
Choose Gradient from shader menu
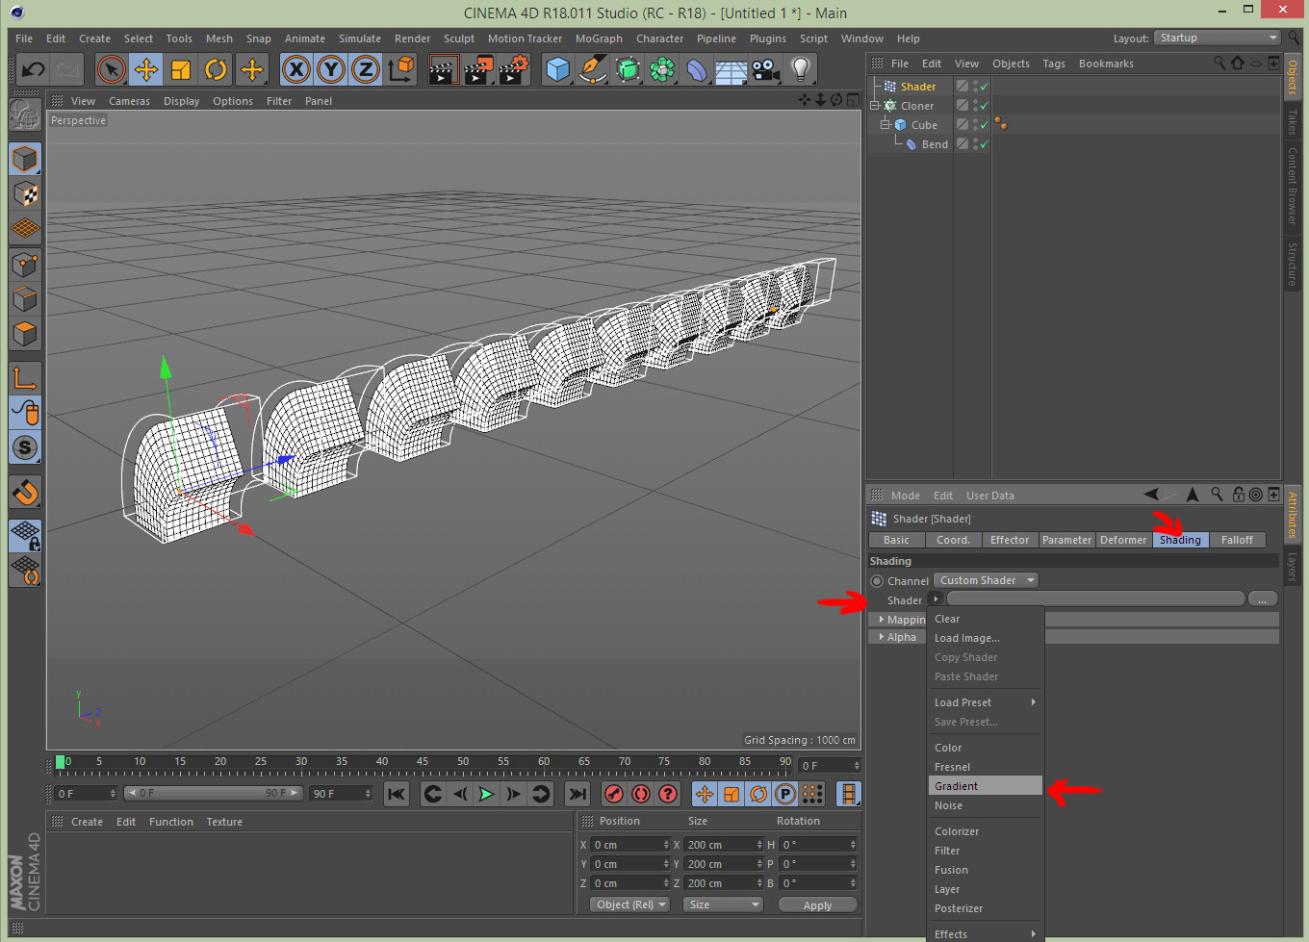click(986, 786)
